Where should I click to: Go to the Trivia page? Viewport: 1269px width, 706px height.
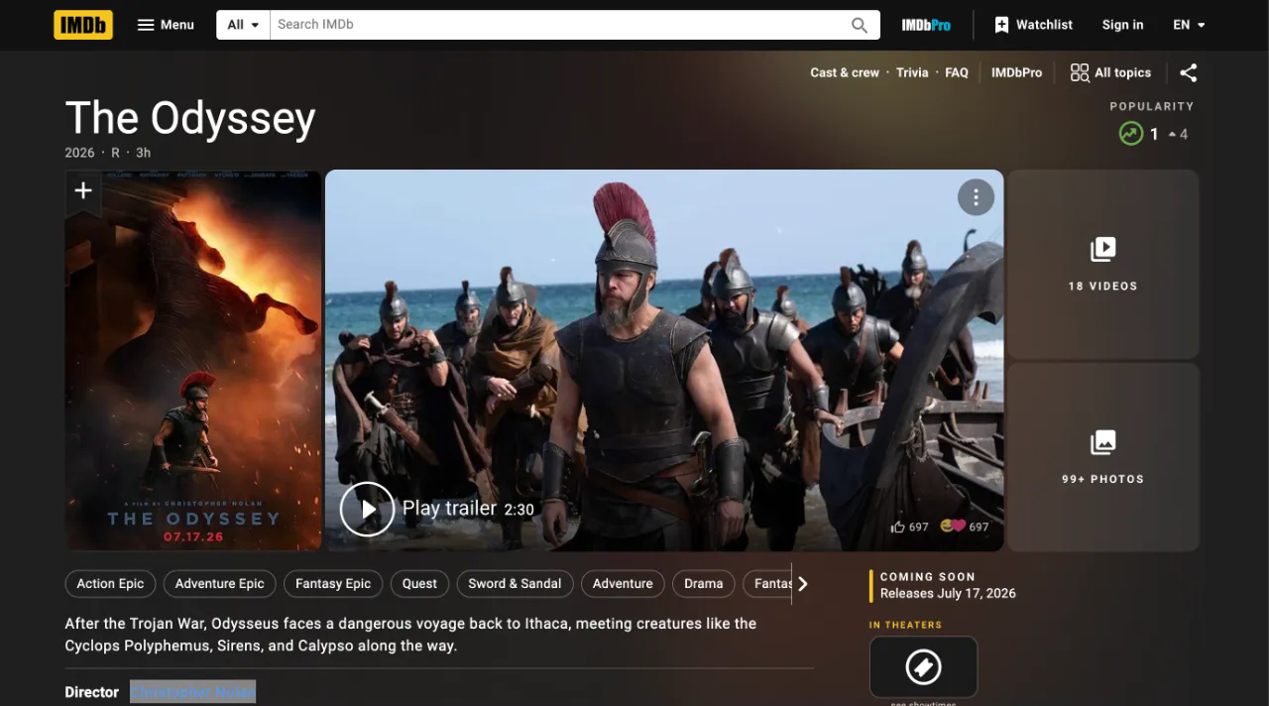pos(912,72)
